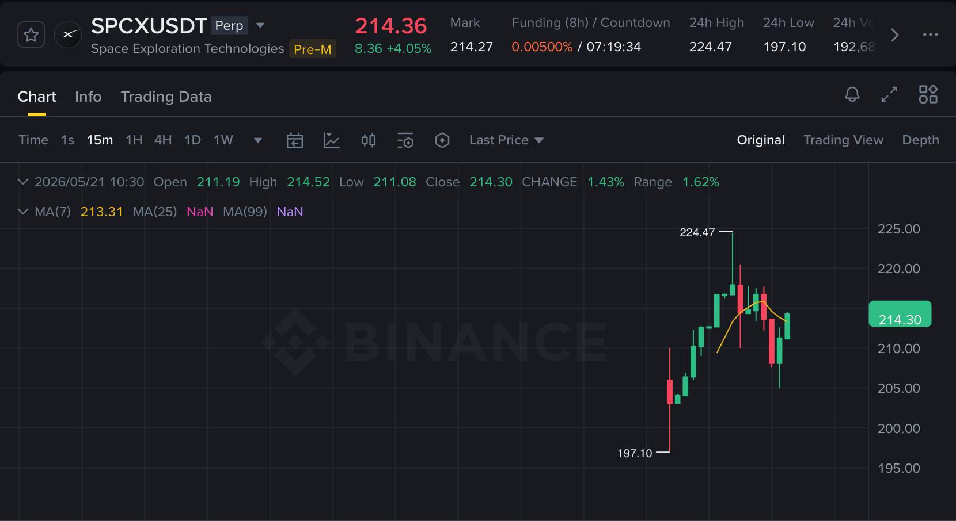The image size is (956, 521).
Task: Collapse the OHLC info row chevron
Action: 23,182
